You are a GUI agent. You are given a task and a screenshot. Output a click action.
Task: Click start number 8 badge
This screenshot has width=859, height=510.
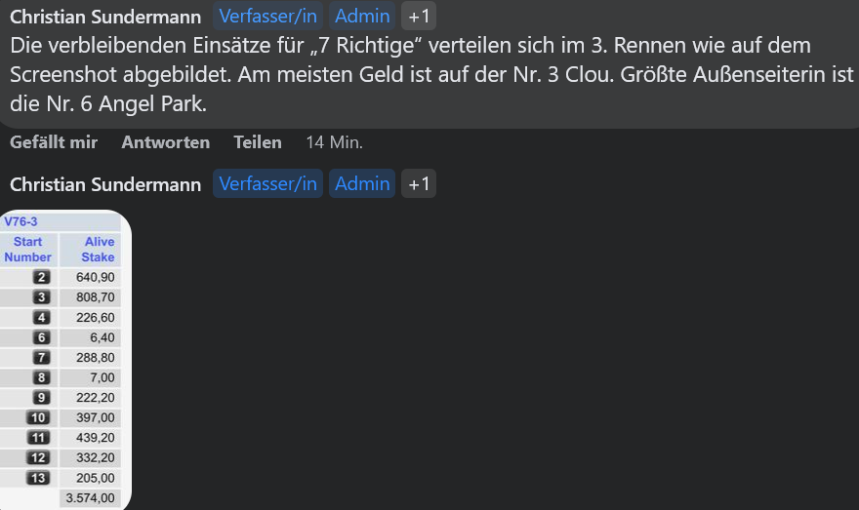42,377
